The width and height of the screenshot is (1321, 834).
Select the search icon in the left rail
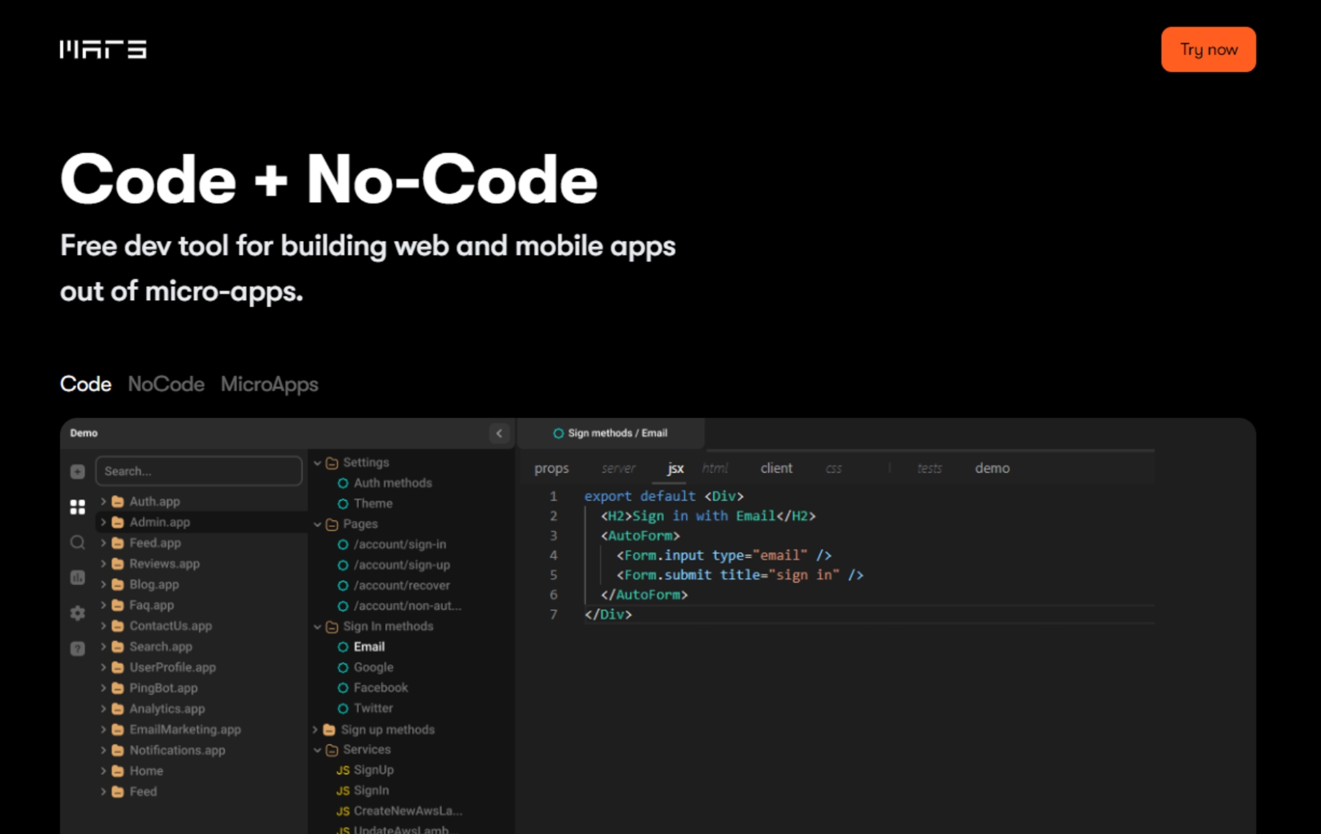click(77, 543)
